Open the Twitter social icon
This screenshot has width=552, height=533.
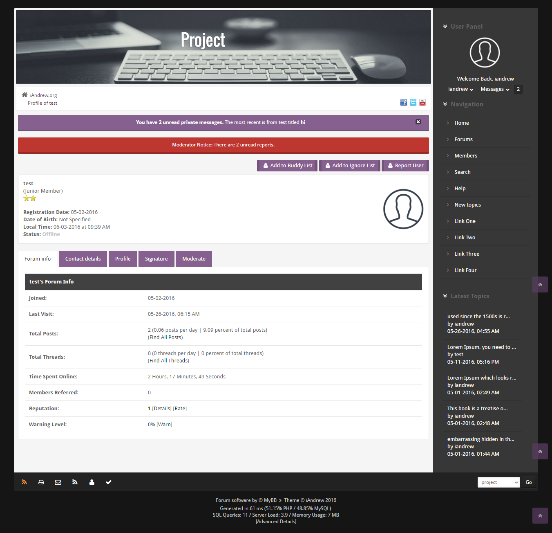(413, 102)
